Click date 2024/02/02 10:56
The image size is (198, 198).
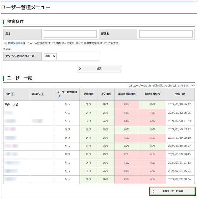(x=179, y=179)
